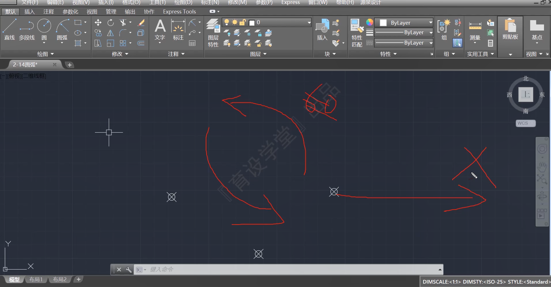The width and height of the screenshot is (551, 287).
Task: Select the Pan hand tool in navigation bar
Action: (542, 167)
